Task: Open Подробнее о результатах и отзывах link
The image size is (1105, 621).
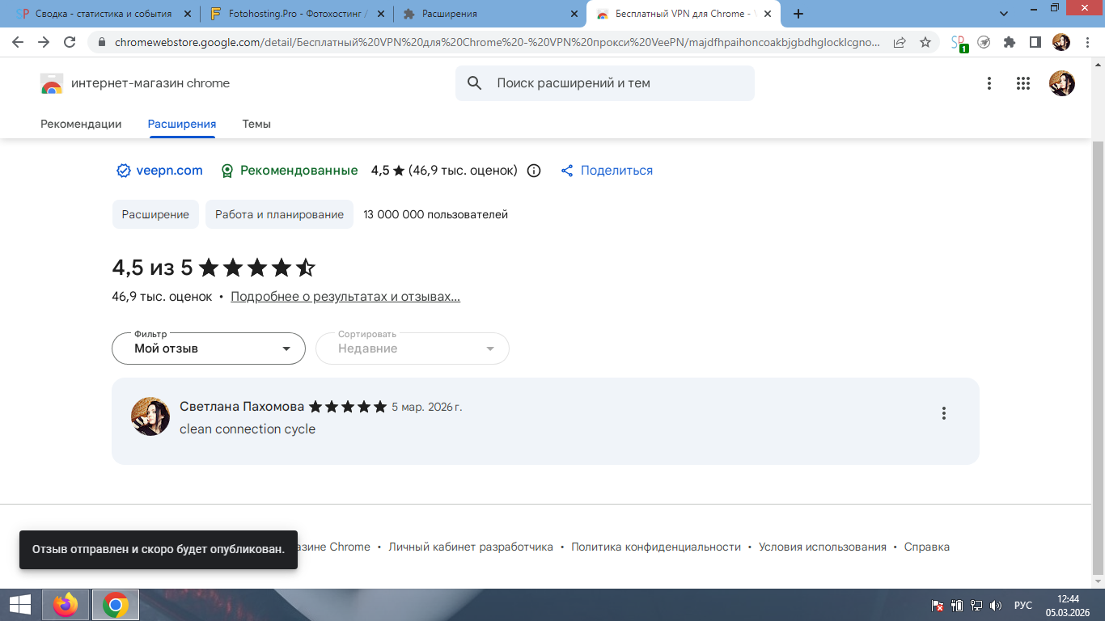Action: [345, 297]
